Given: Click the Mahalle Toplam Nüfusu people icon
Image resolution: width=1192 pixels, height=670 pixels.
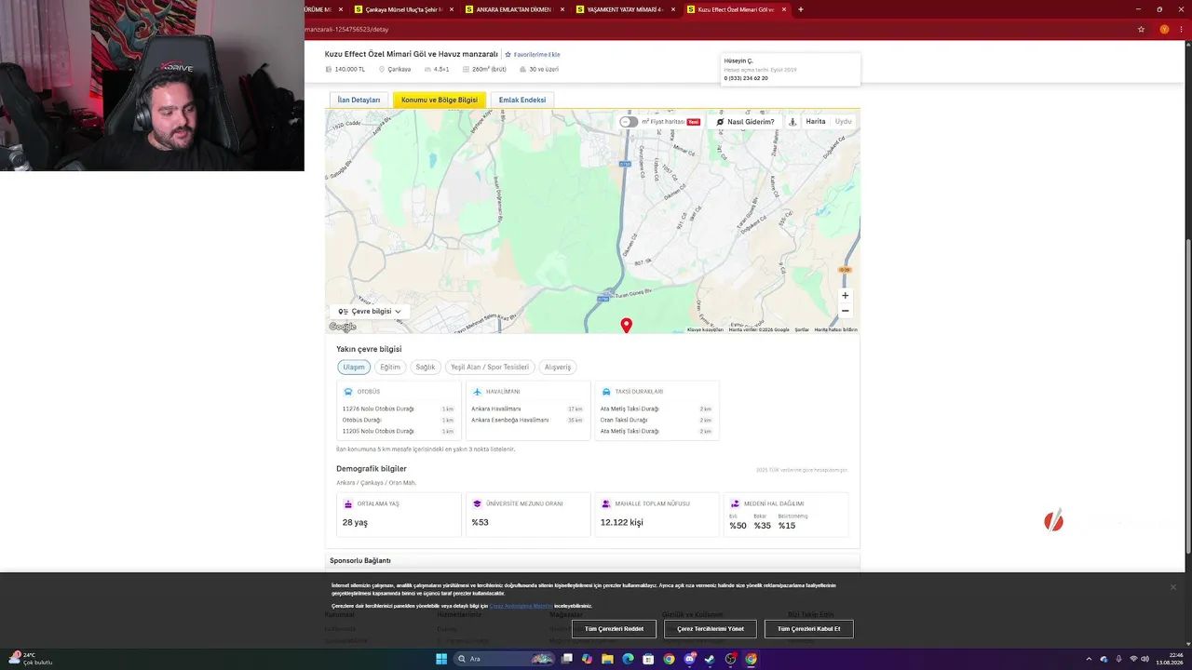Looking at the screenshot, I should (x=606, y=504).
